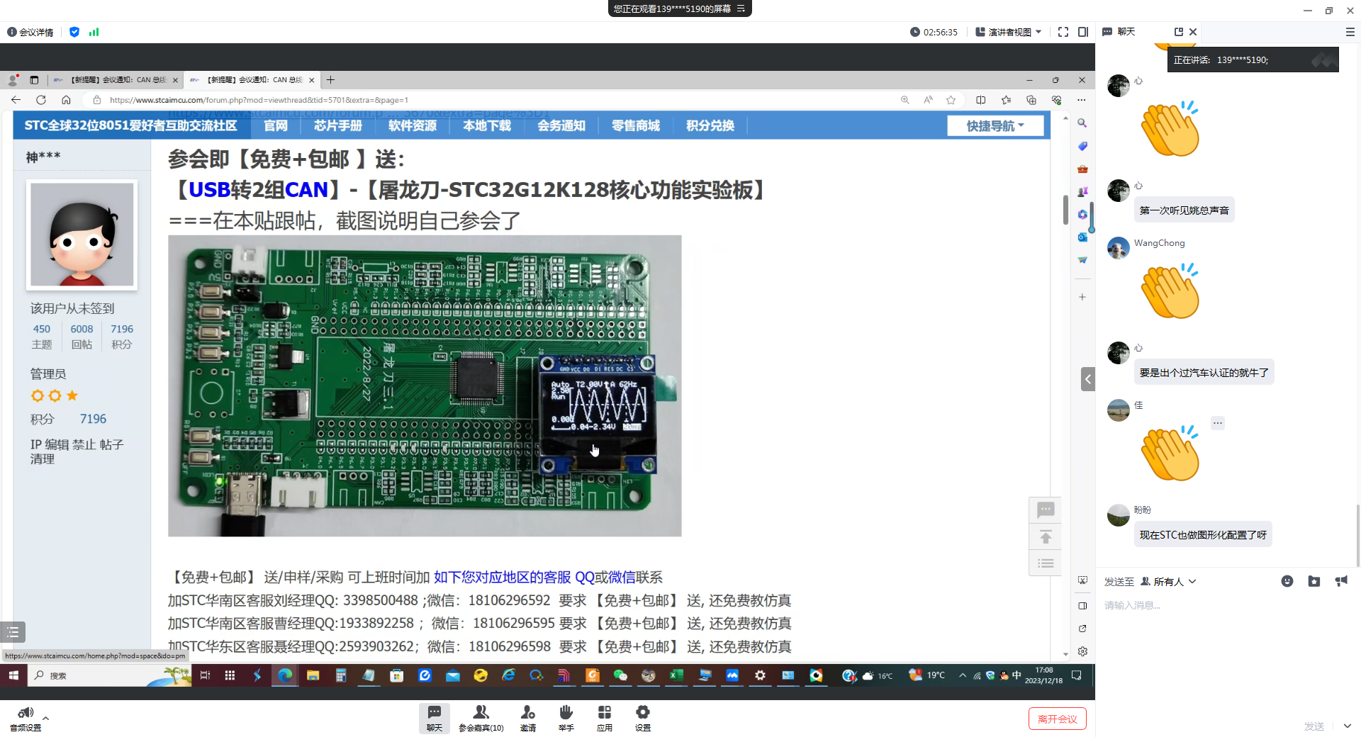This screenshot has height=737, width=1361.
Task: Click 盼盼's avatar in chat
Action: tap(1119, 515)
